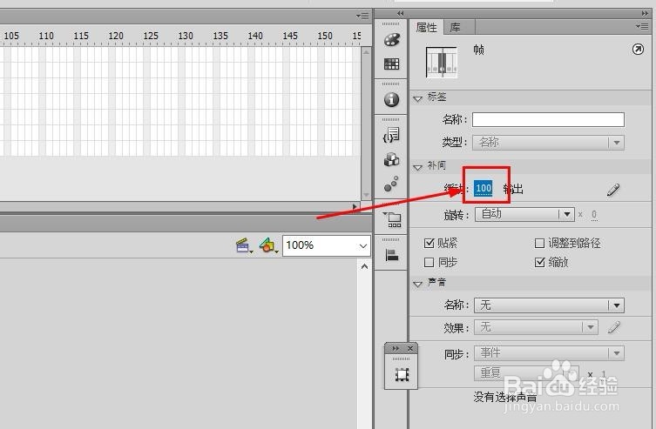The image size is (656, 429).
Task: Open the 类型 dropdown
Action: click(x=549, y=143)
